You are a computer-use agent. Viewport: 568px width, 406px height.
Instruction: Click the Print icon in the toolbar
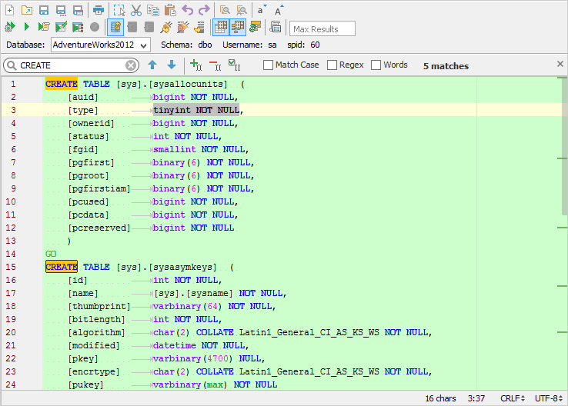[99, 10]
